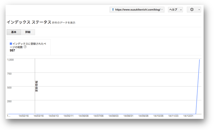The height and width of the screenshot is (130, 214).
Task: Click the settings gear icon
Action: click(192, 10)
